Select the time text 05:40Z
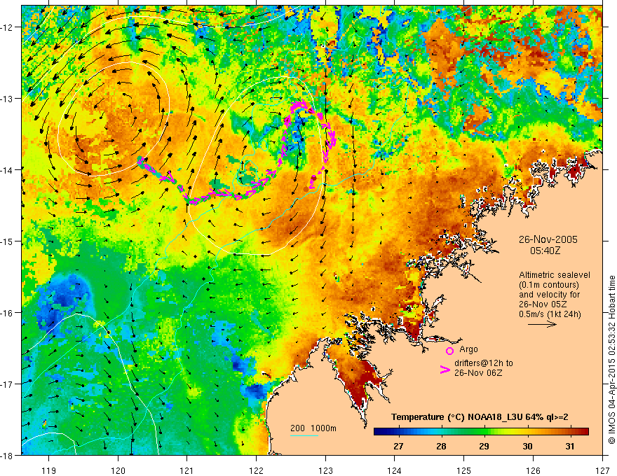This screenshot has width=617, height=476. [x=545, y=251]
